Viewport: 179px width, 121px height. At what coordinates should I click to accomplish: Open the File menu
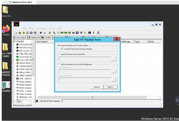click(x=24, y=28)
